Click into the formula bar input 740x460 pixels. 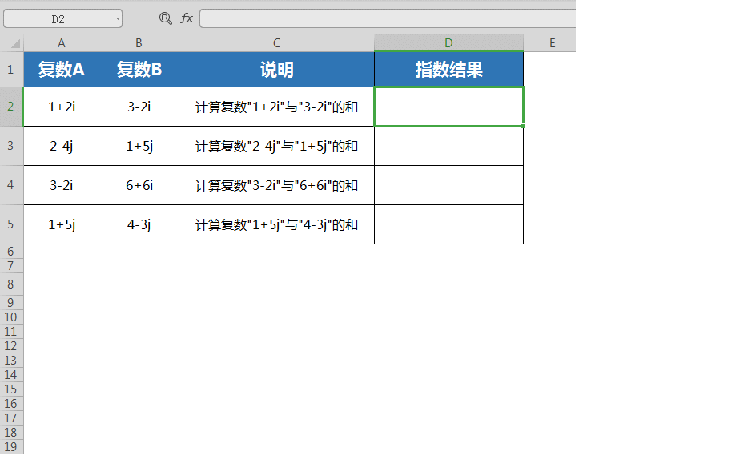point(388,19)
